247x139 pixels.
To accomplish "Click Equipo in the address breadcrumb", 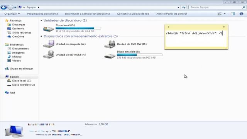I will click(x=31, y=7).
